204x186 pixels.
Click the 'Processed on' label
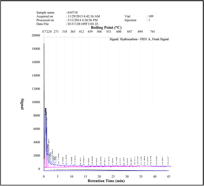pyautogui.click(x=45, y=20)
